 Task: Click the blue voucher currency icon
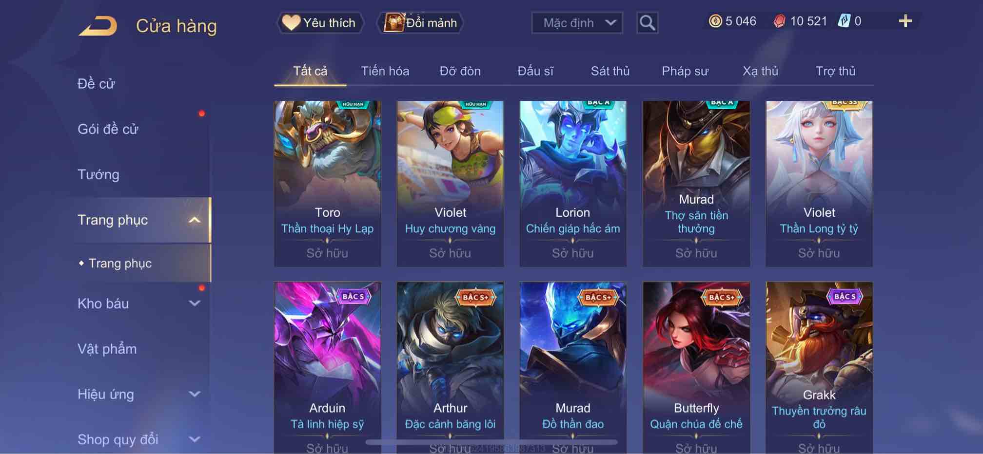(844, 21)
